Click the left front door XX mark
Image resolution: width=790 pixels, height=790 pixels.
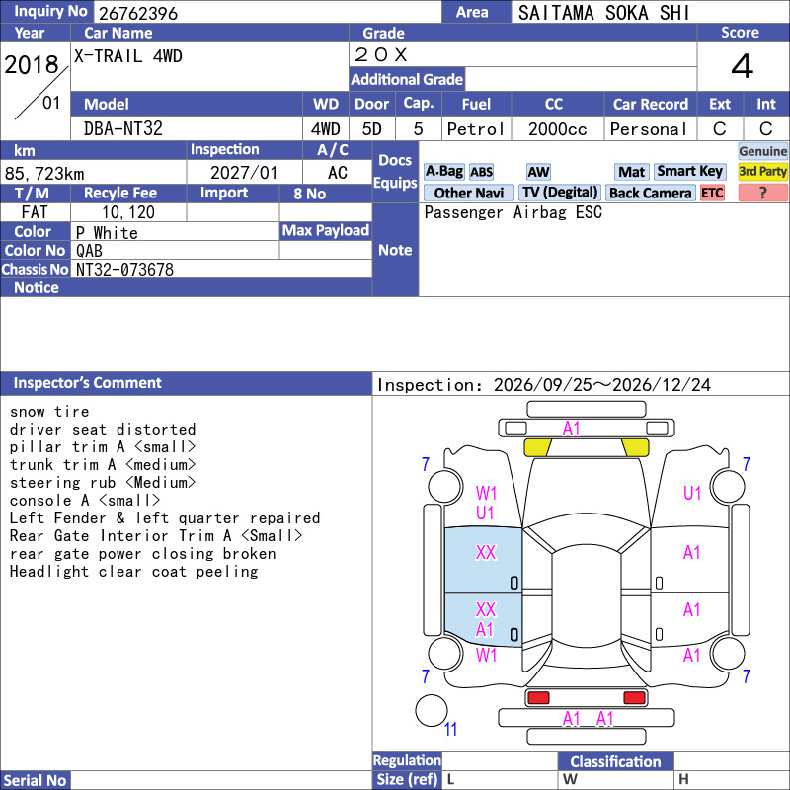[x=486, y=553]
